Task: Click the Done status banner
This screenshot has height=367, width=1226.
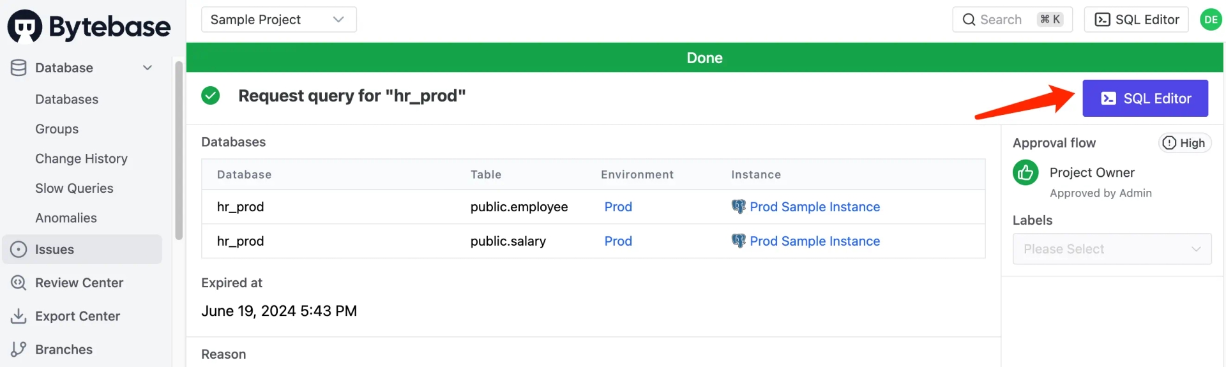Action: (705, 57)
